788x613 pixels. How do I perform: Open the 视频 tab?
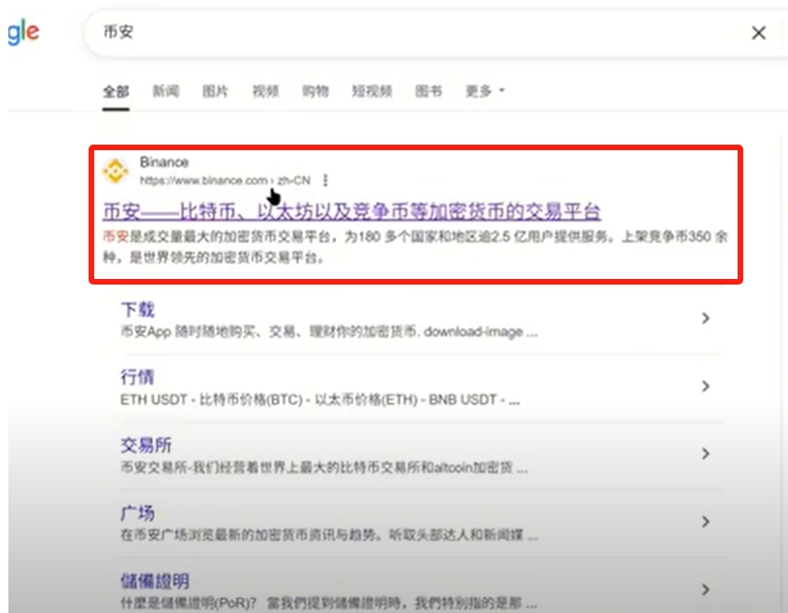click(x=266, y=91)
